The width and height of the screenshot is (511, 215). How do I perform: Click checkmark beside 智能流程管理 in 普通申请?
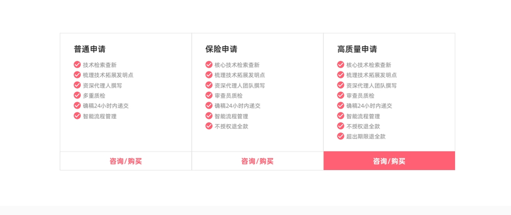[77, 116]
